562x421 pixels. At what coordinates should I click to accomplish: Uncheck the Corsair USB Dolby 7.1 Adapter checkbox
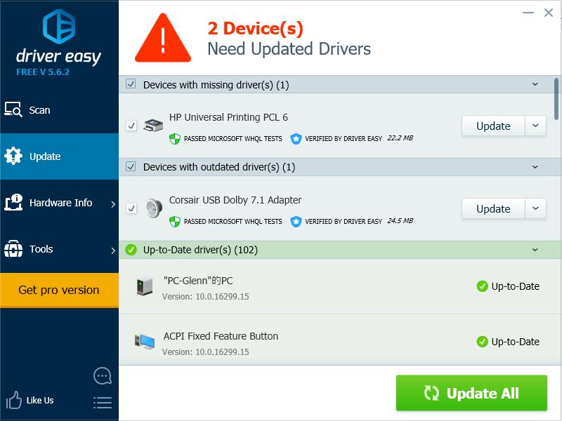click(131, 208)
